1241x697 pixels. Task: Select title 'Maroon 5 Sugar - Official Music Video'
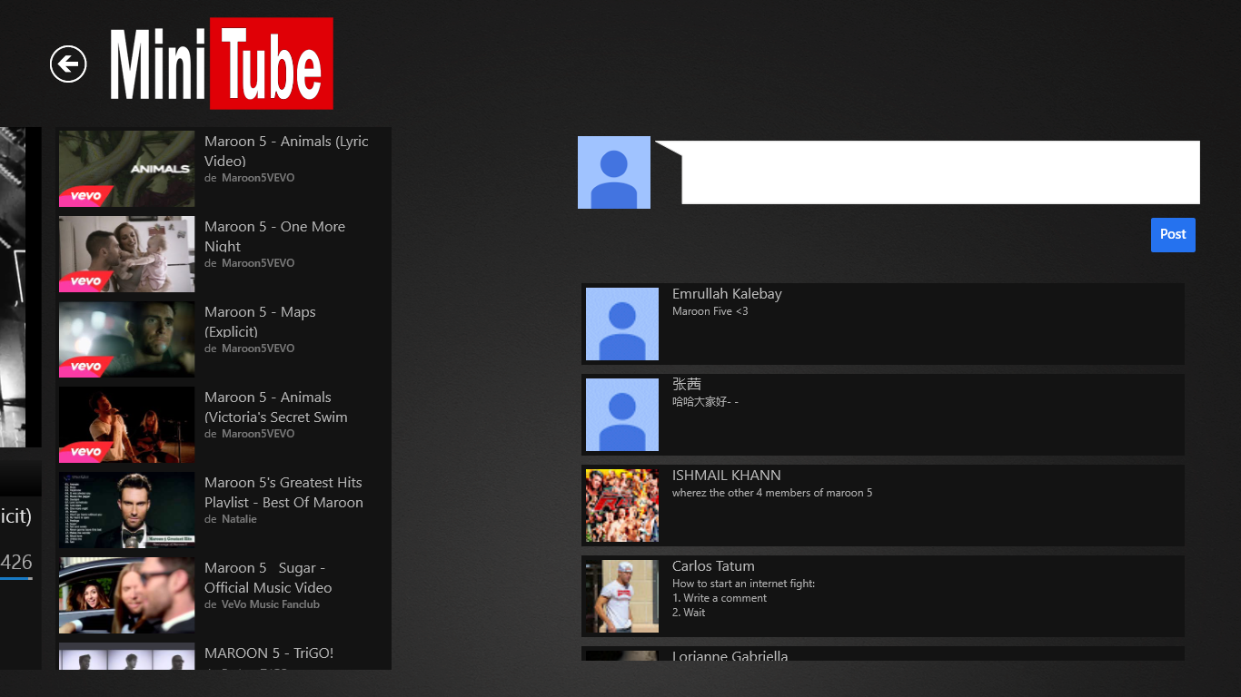(268, 577)
